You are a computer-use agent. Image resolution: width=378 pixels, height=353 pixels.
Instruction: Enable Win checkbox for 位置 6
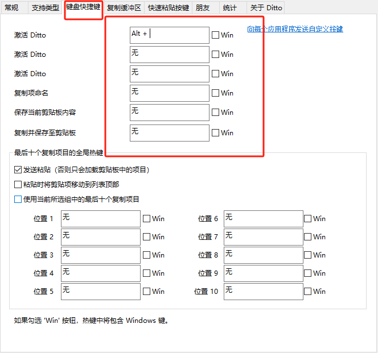point(308,219)
